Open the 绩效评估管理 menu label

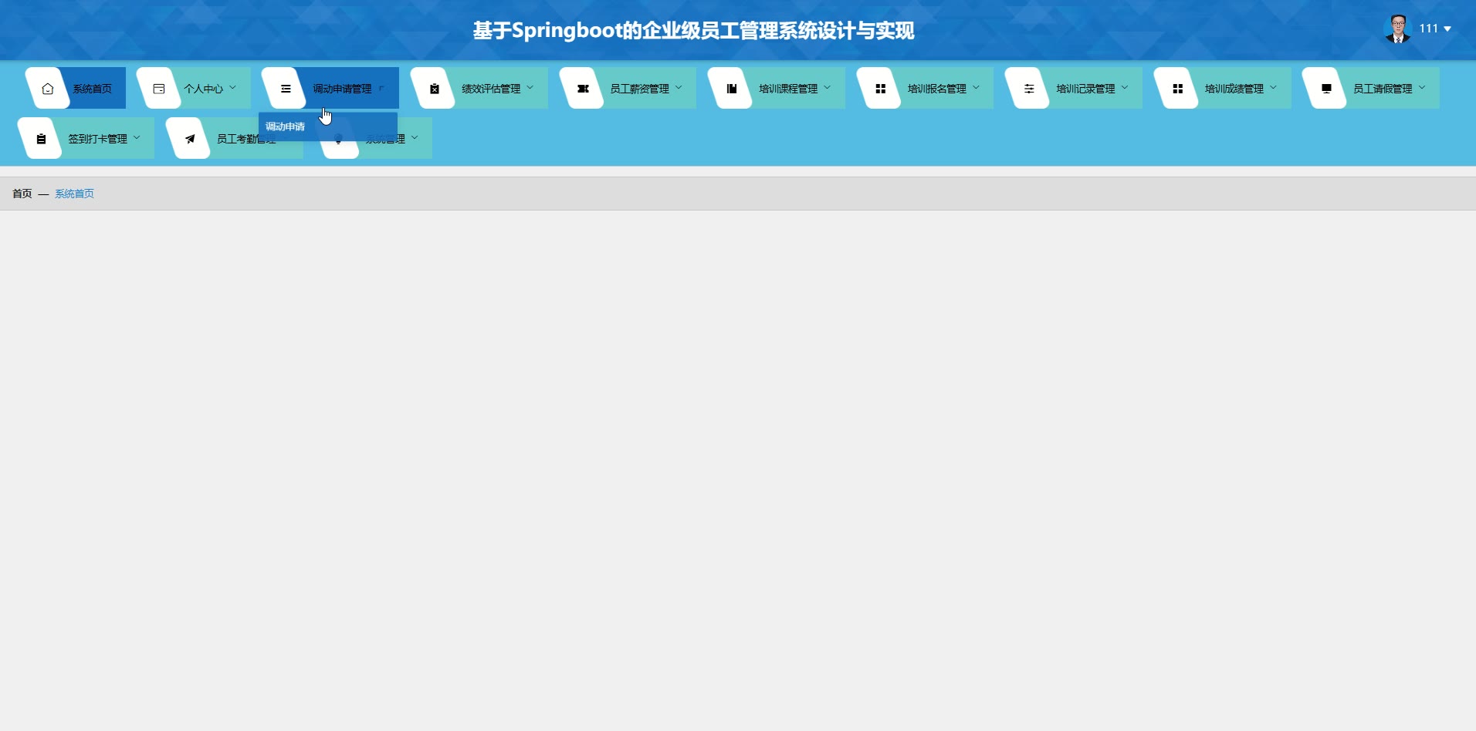click(491, 89)
